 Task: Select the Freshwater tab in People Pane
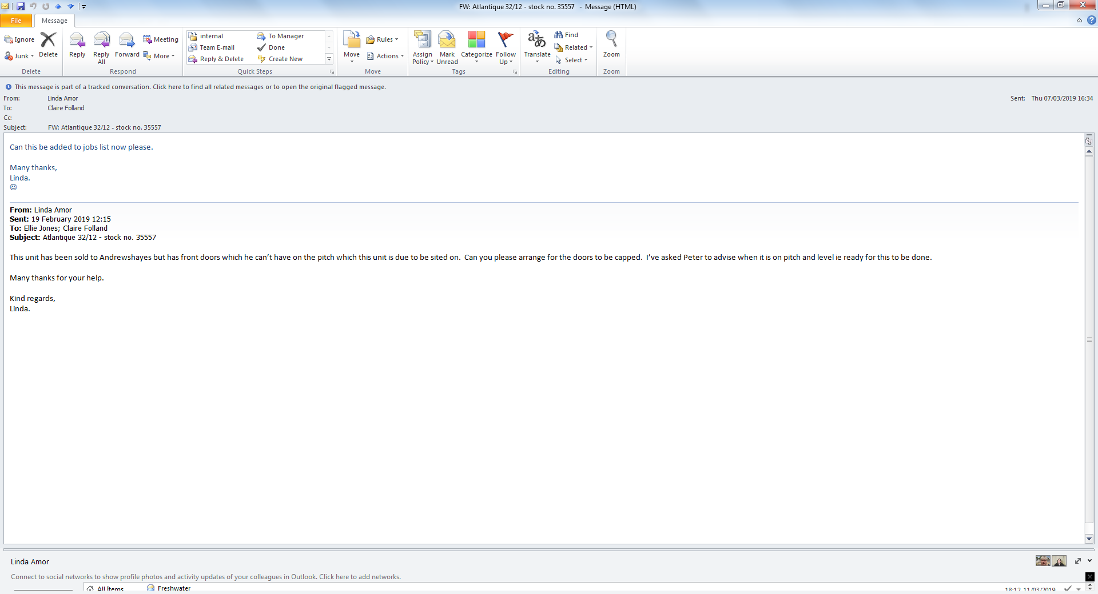[x=169, y=588]
